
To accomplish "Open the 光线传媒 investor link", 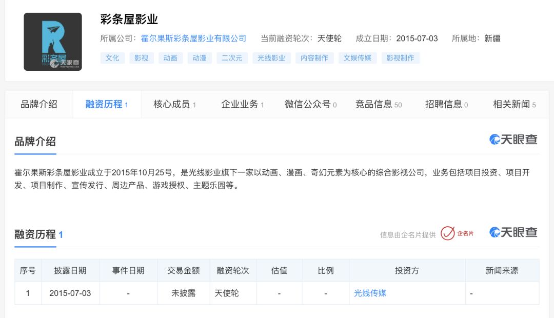I will click(x=370, y=293).
